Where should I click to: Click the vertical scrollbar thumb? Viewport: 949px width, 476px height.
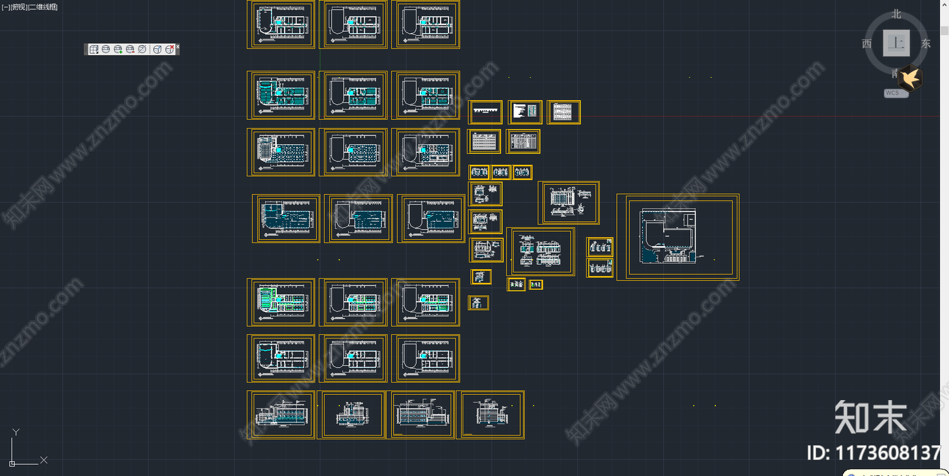click(944, 30)
